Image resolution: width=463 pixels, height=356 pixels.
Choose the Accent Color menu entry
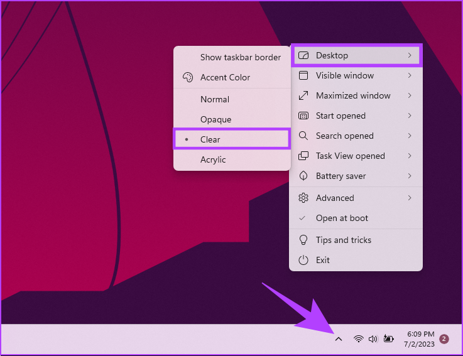[232, 77]
